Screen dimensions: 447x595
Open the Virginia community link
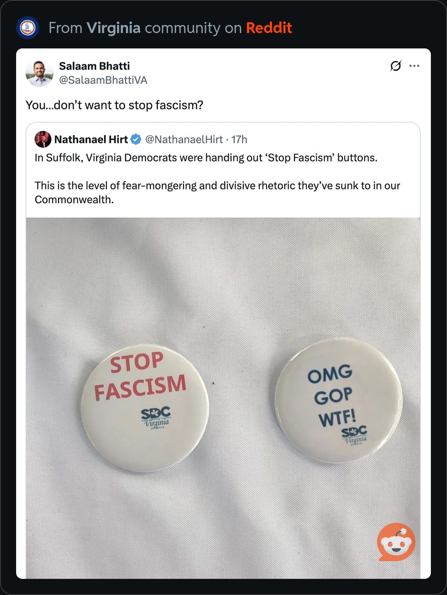[x=113, y=28]
